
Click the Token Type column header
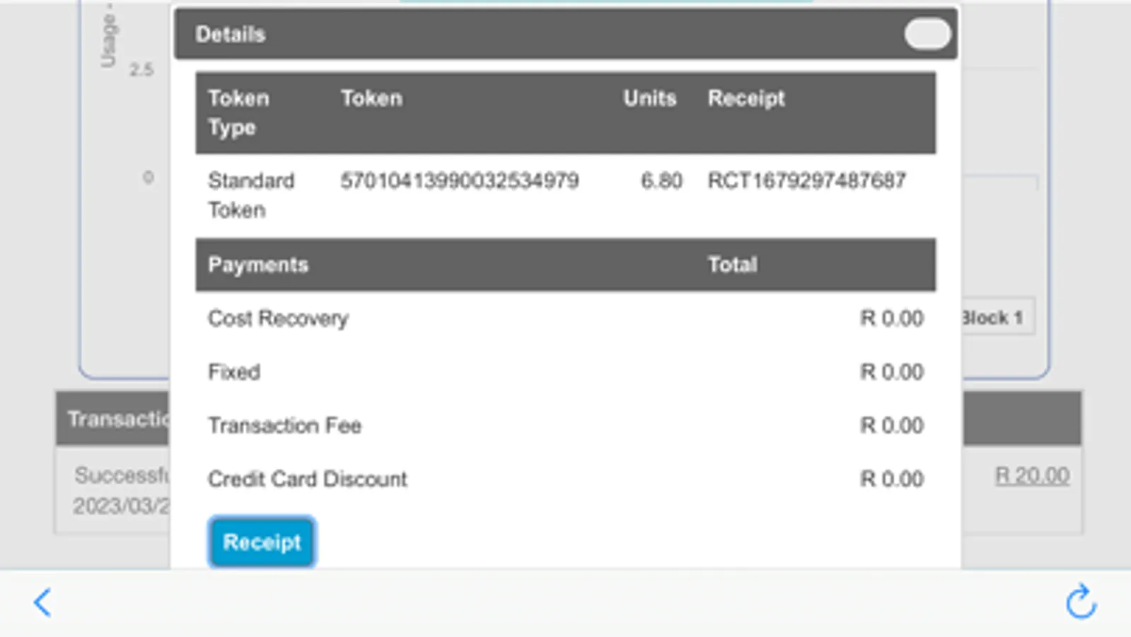pos(238,113)
